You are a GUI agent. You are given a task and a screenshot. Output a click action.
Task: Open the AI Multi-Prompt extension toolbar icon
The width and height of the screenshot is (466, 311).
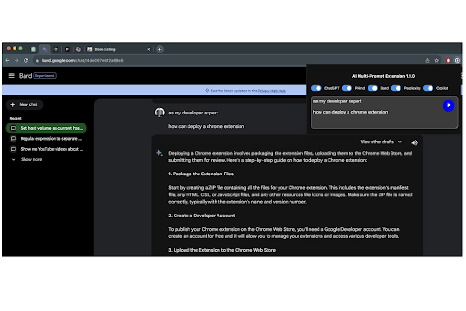coord(457,60)
